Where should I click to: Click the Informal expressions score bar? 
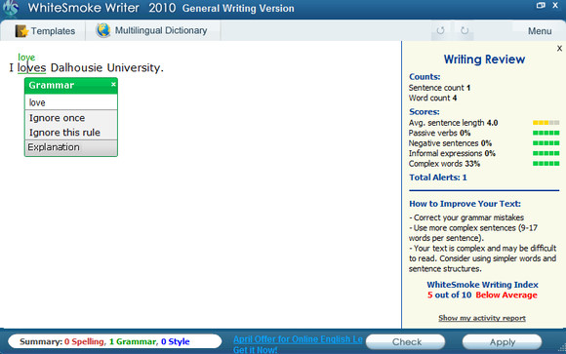coord(546,153)
